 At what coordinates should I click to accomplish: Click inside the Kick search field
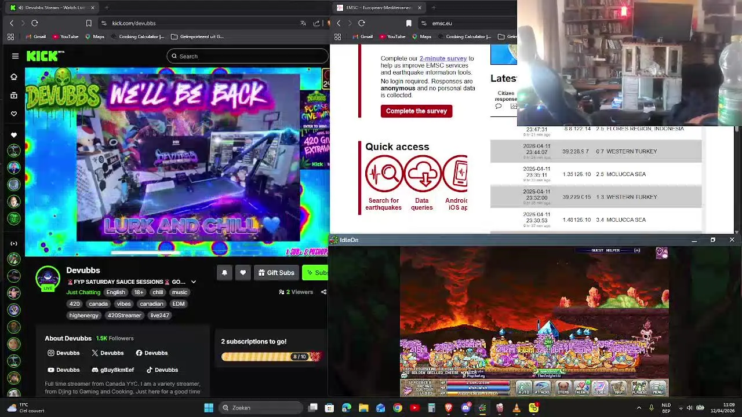pyautogui.click(x=248, y=56)
